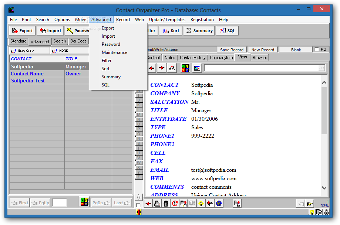Open the File menu

click(x=13, y=20)
